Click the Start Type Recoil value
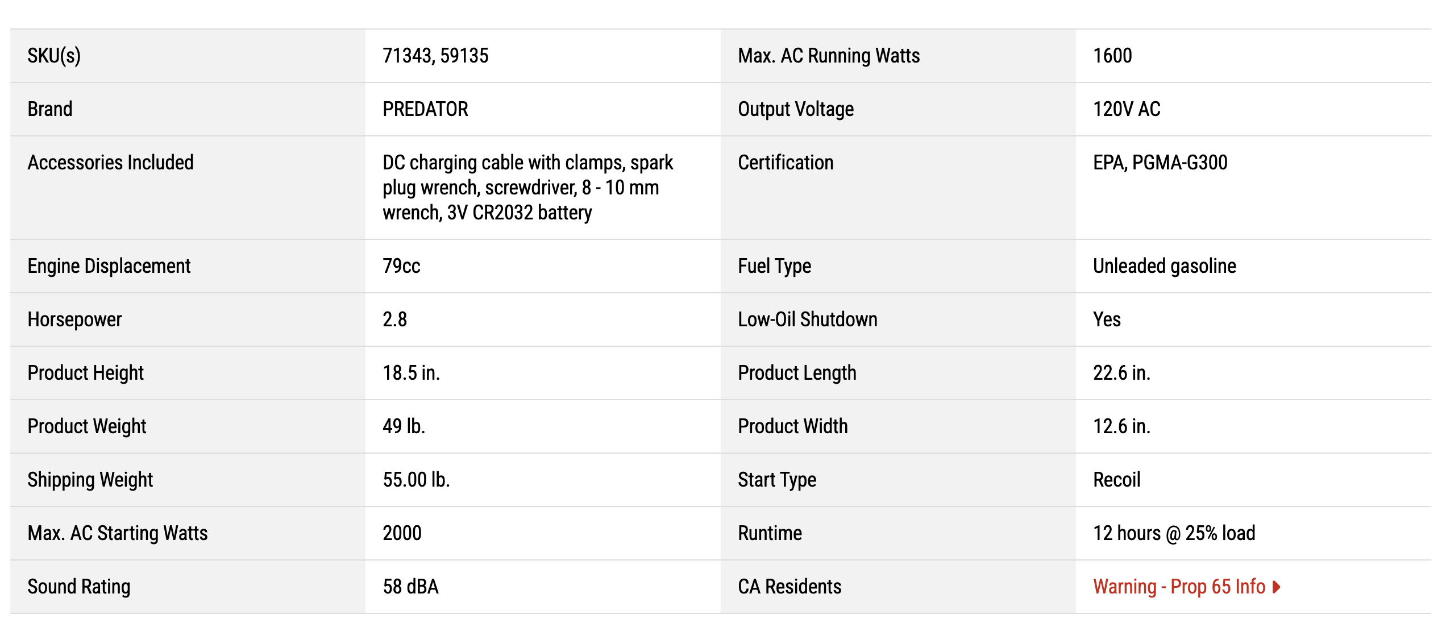This screenshot has height=631, width=1446. pyautogui.click(x=1116, y=480)
